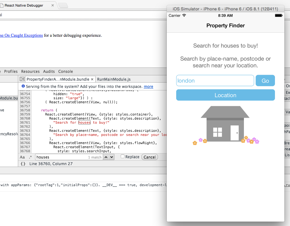
Task: Jump to previous search match arrow
Action: click(106, 157)
